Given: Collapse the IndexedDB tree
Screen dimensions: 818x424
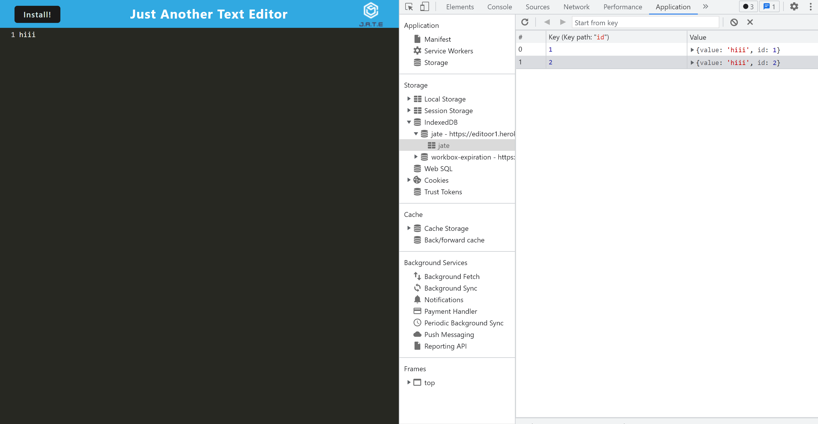Looking at the screenshot, I should tap(409, 122).
